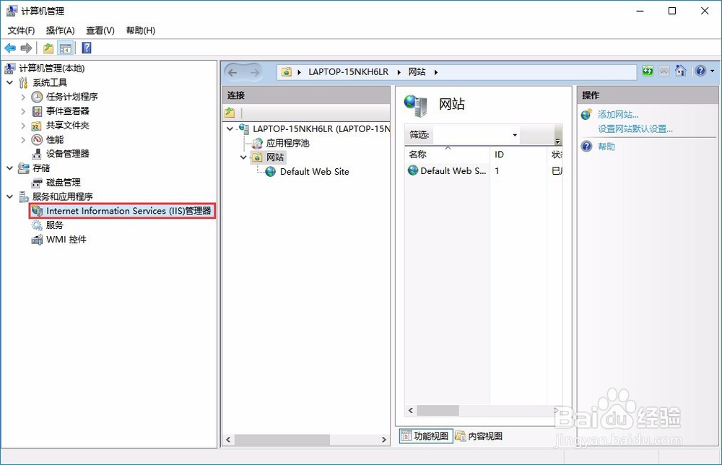Screen dimensions: 722x465
Task: Click the filter toolbar overflow arrow
Action: coord(557,140)
